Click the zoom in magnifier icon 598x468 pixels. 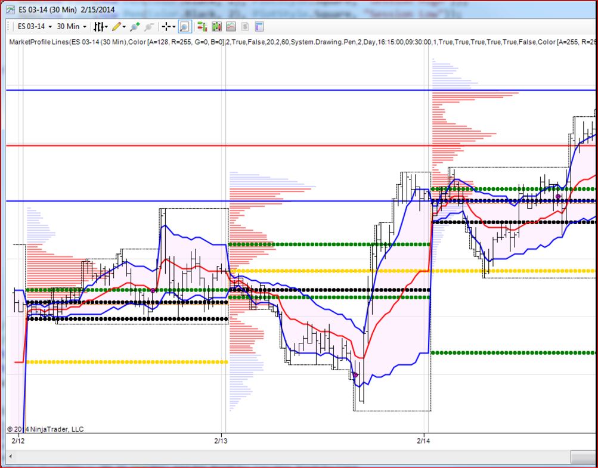(135, 27)
